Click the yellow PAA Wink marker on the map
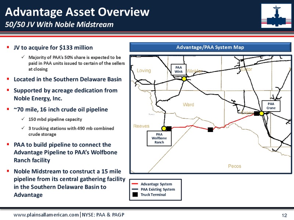The image size is (294, 220). click(x=184, y=79)
